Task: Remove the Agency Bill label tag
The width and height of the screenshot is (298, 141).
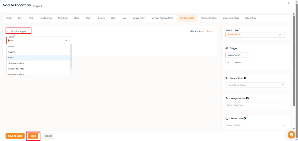Action: [x=239, y=35]
